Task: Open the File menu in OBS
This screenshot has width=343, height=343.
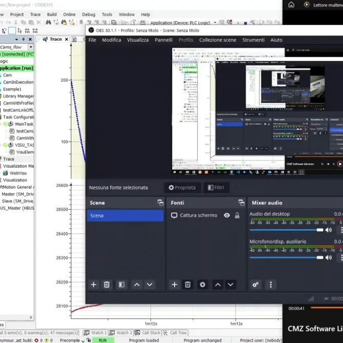Action: [x=92, y=40]
